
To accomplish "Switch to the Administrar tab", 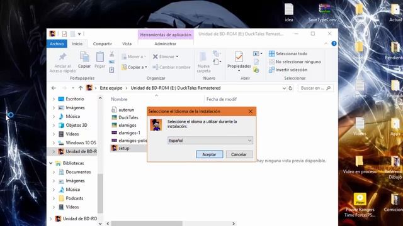I will [x=165, y=44].
